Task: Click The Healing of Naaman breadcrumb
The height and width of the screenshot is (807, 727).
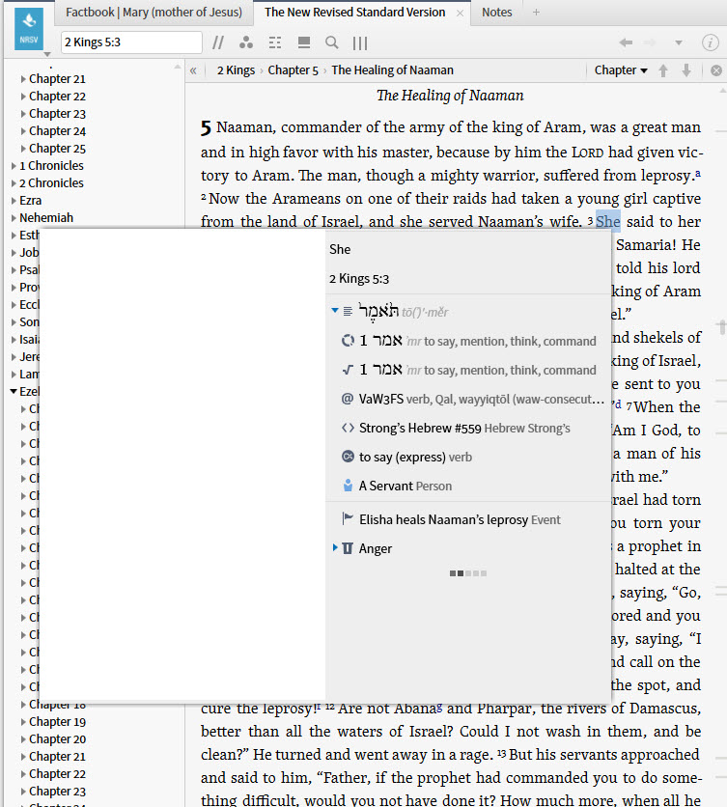Action: (x=392, y=70)
